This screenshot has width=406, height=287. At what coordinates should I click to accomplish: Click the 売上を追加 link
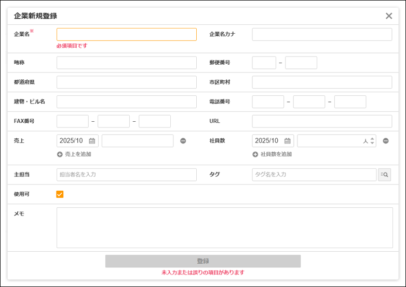(x=78, y=154)
